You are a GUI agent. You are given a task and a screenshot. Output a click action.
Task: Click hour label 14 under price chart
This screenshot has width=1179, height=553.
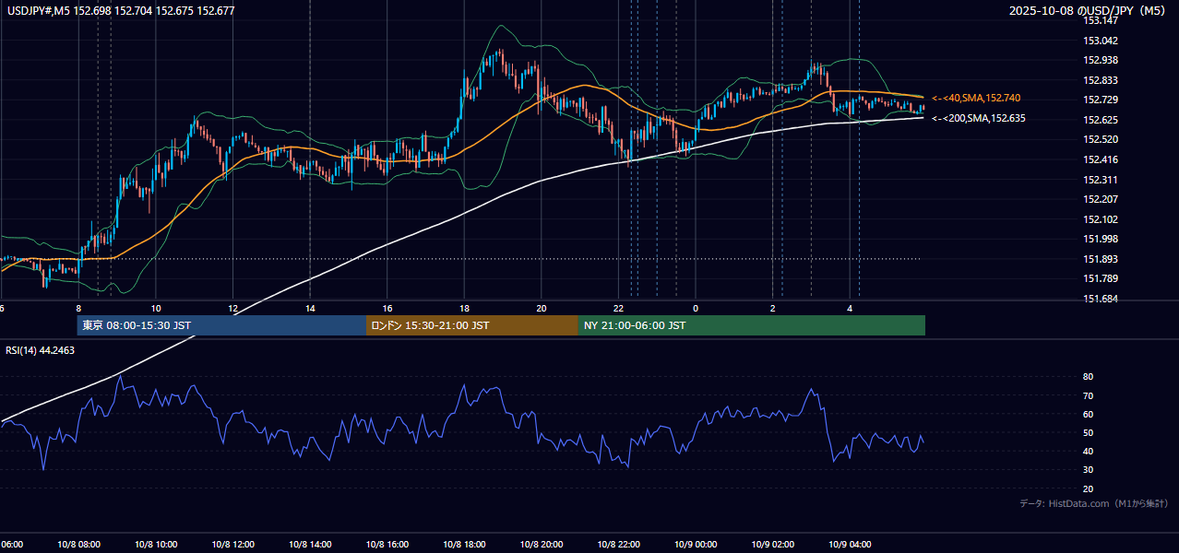pyautogui.click(x=310, y=308)
